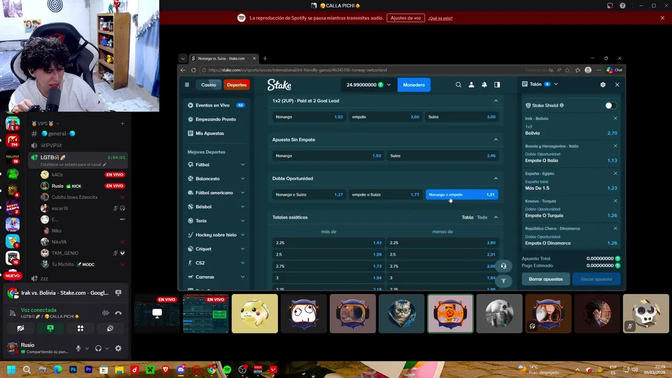
Task: Click Hacer apuesta button
Action: [x=596, y=279]
